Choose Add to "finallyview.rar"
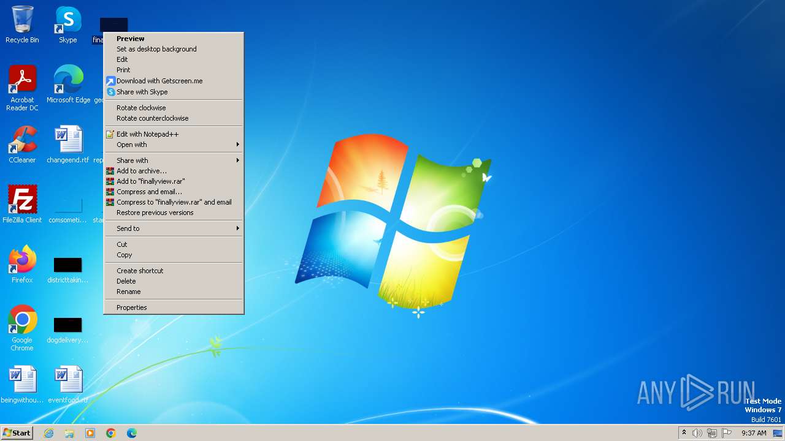The image size is (785, 441). click(174, 181)
